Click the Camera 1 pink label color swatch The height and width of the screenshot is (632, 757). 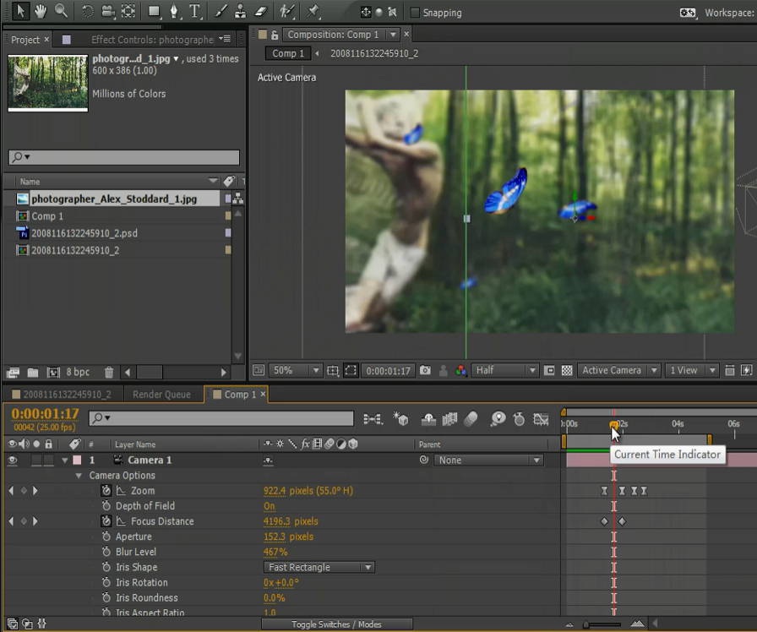point(77,460)
